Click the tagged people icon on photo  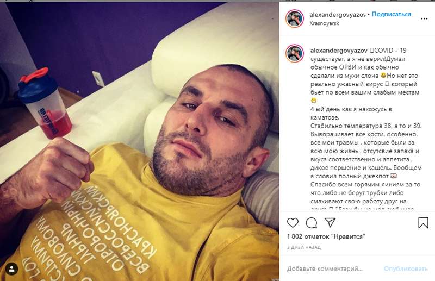point(11,269)
